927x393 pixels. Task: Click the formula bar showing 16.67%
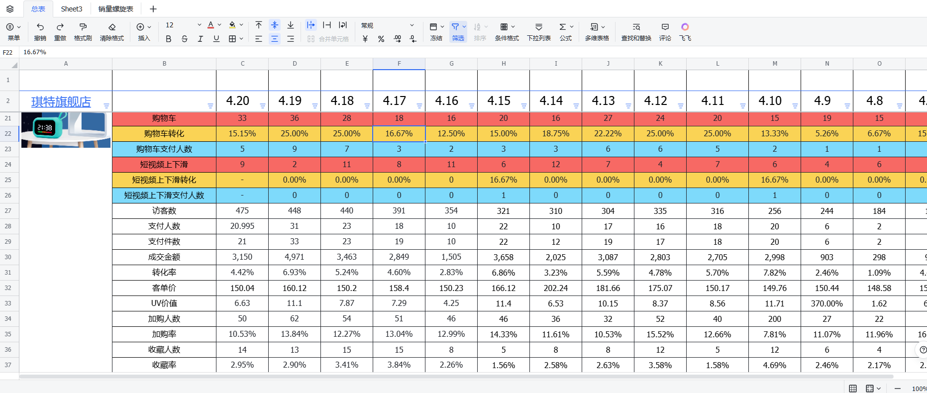click(x=473, y=52)
